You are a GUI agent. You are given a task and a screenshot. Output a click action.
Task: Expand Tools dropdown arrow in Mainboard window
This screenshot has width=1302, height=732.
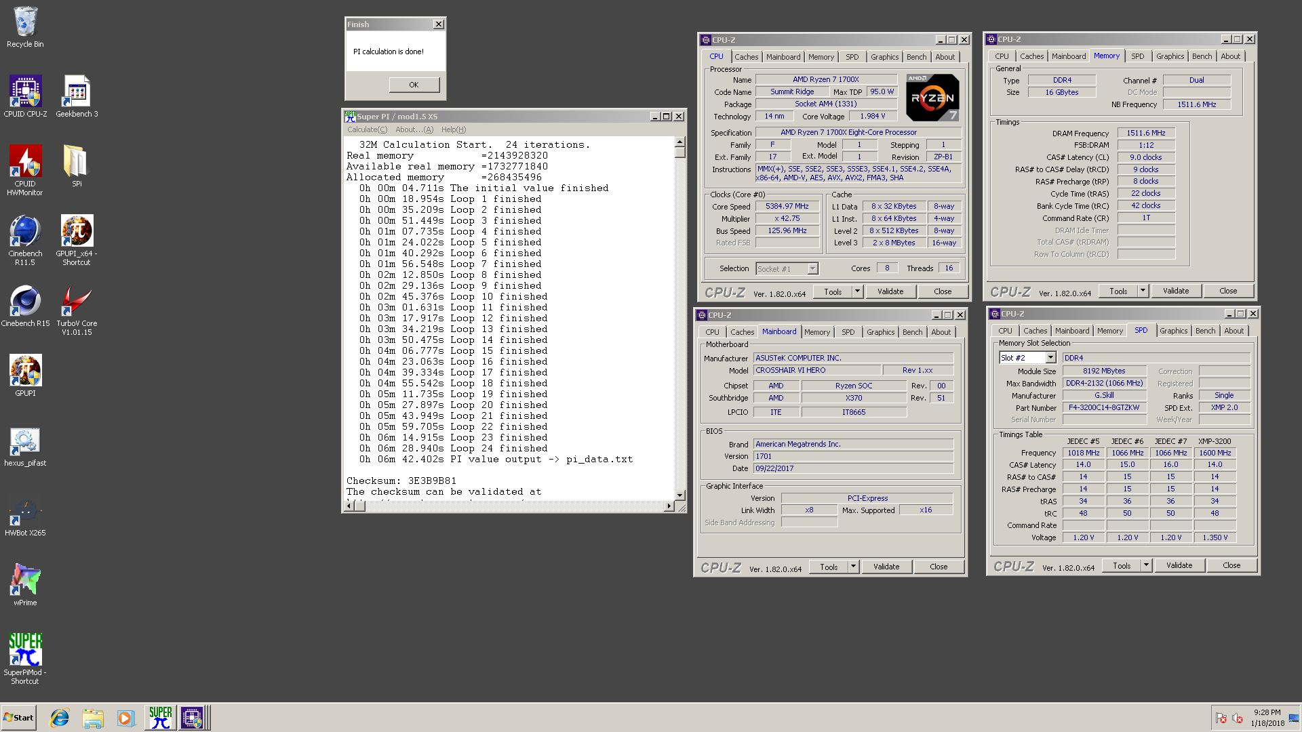[853, 567]
